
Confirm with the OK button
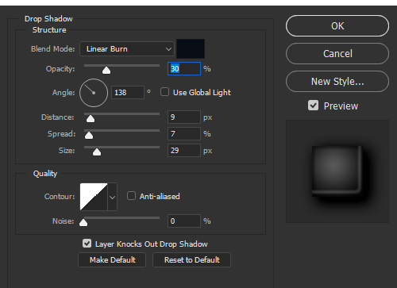pyautogui.click(x=337, y=26)
